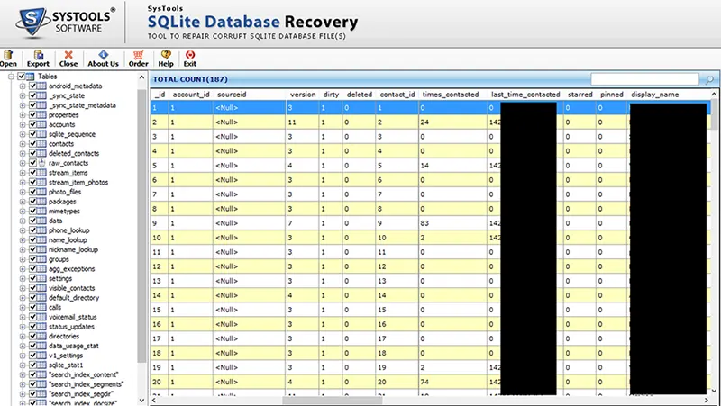Click the table icon beside packages
The width and height of the screenshot is (721, 406).
point(41,201)
